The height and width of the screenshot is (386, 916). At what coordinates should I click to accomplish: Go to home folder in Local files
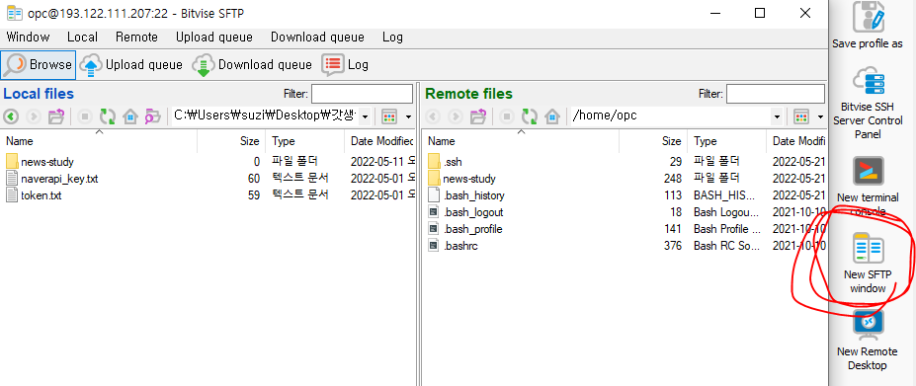pyautogui.click(x=129, y=116)
